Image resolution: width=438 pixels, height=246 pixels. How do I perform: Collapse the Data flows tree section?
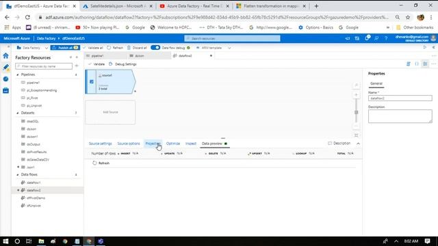point(18,175)
